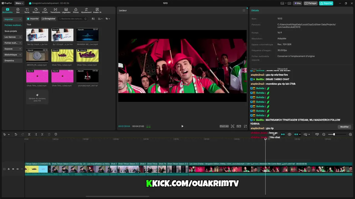
Task: Toggle clip linkage
Action: click(x=296, y=134)
